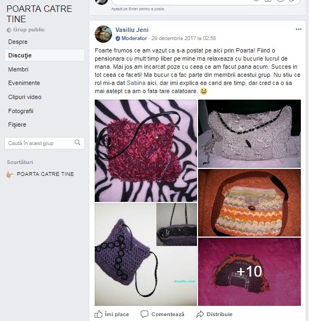Click the pointing hand shortcut icon

[10, 174]
